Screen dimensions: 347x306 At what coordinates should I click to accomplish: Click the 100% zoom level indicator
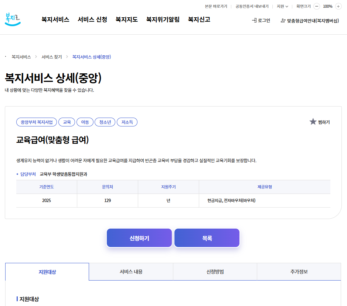click(x=327, y=6)
